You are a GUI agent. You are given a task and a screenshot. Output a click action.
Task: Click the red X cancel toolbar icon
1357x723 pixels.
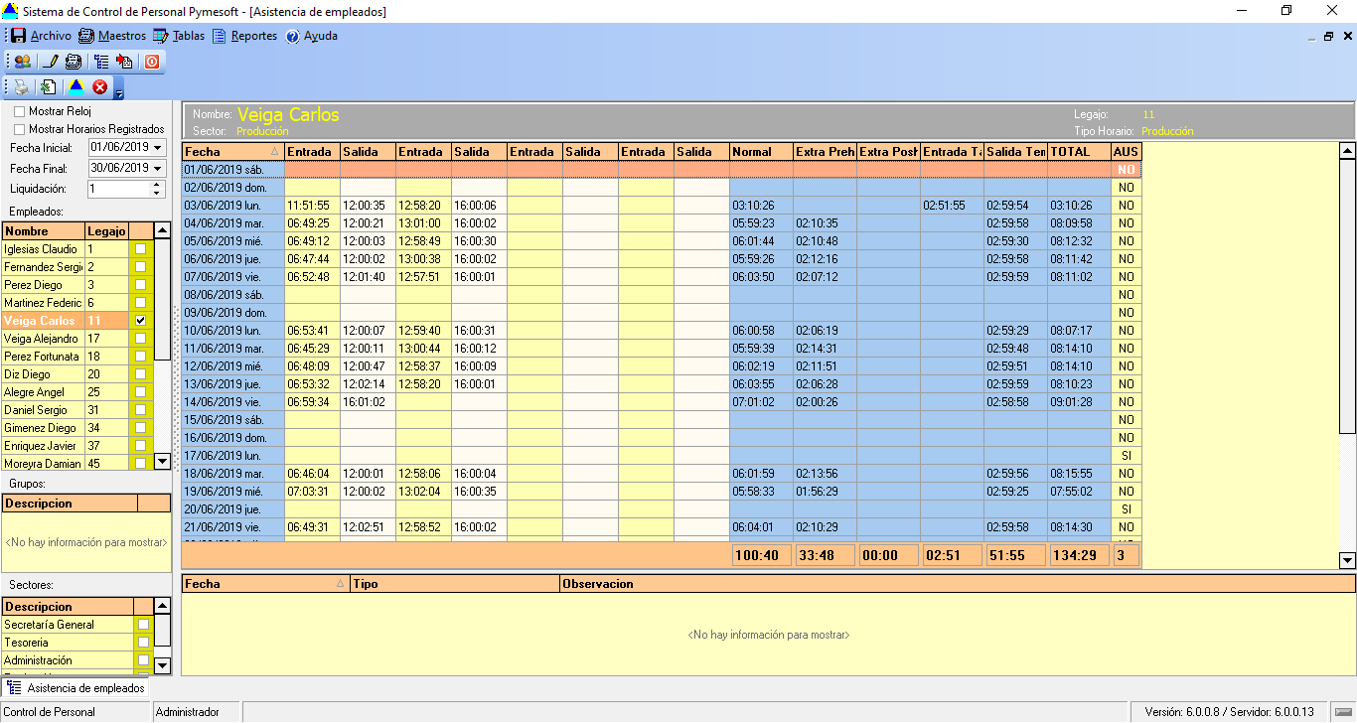click(x=99, y=87)
